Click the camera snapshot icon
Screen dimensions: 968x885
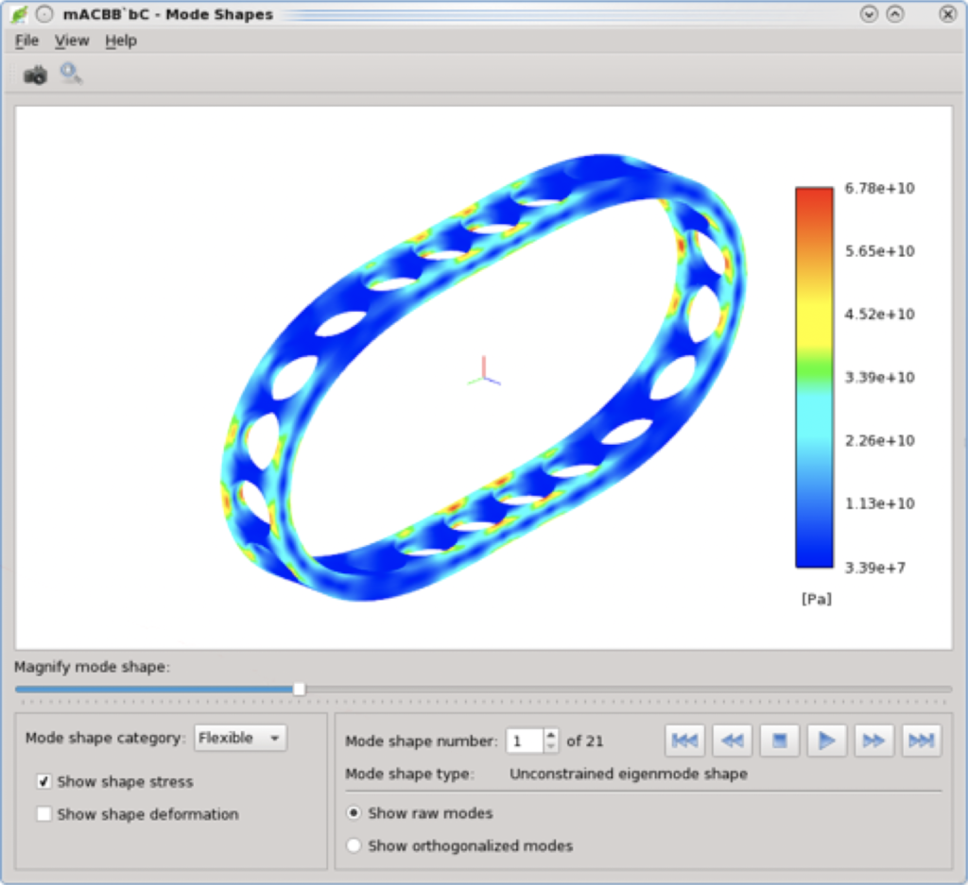click(35, 75)
